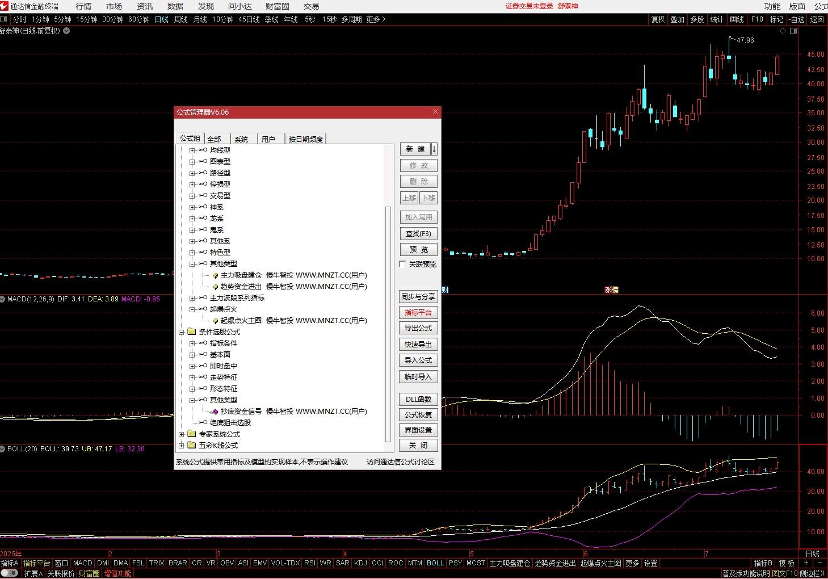Switch to the 按日期频度 tab

coord(305,139)
